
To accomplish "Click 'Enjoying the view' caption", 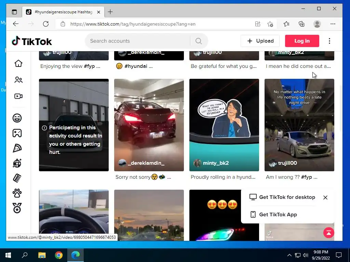I will click(70, 66).
